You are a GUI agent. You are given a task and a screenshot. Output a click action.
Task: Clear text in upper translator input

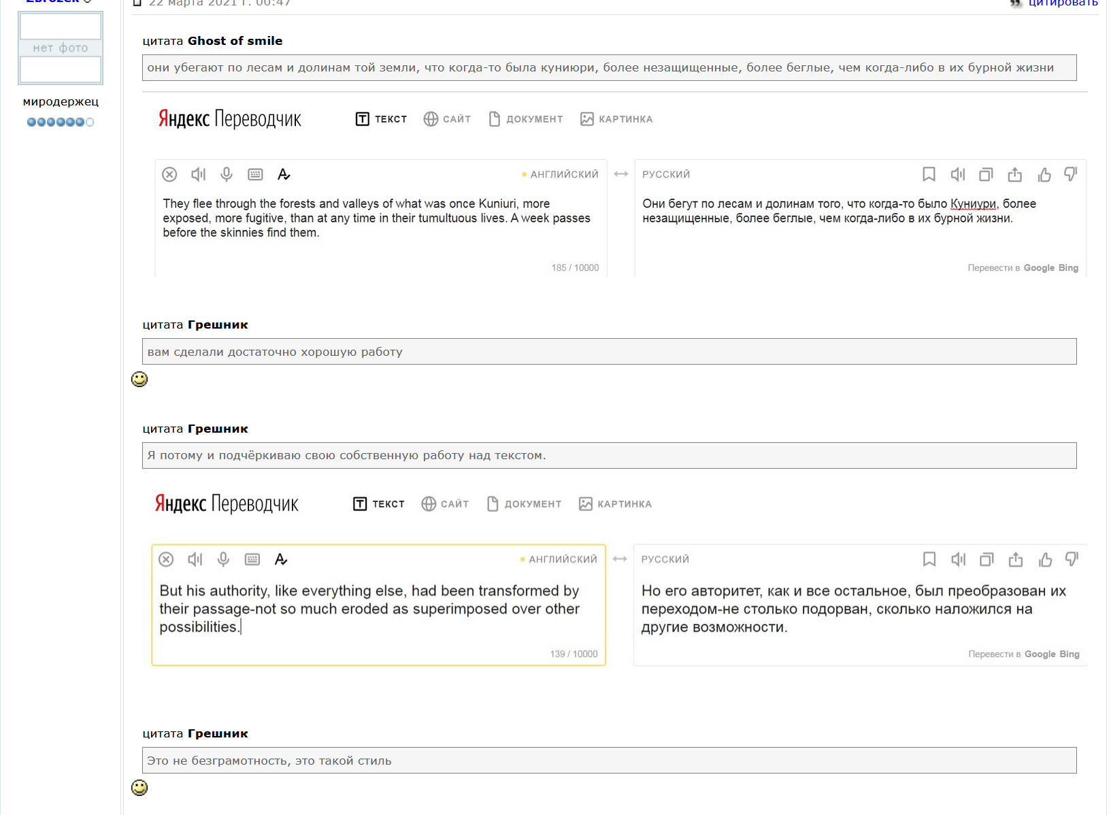pos(169,175)
